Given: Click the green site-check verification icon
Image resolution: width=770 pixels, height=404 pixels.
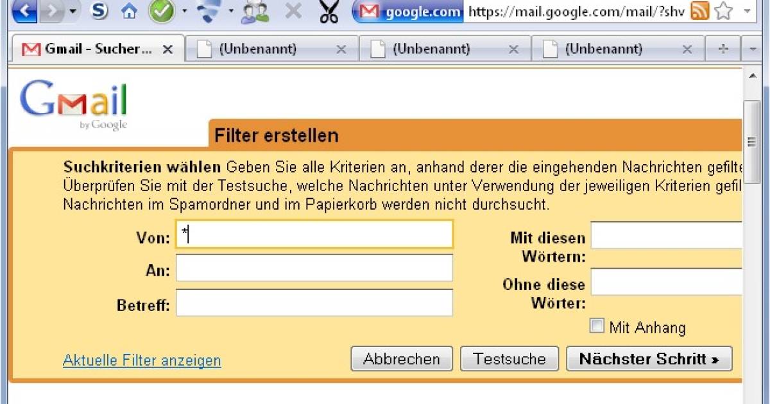Looking at the screenshot, I should (162, 11).
